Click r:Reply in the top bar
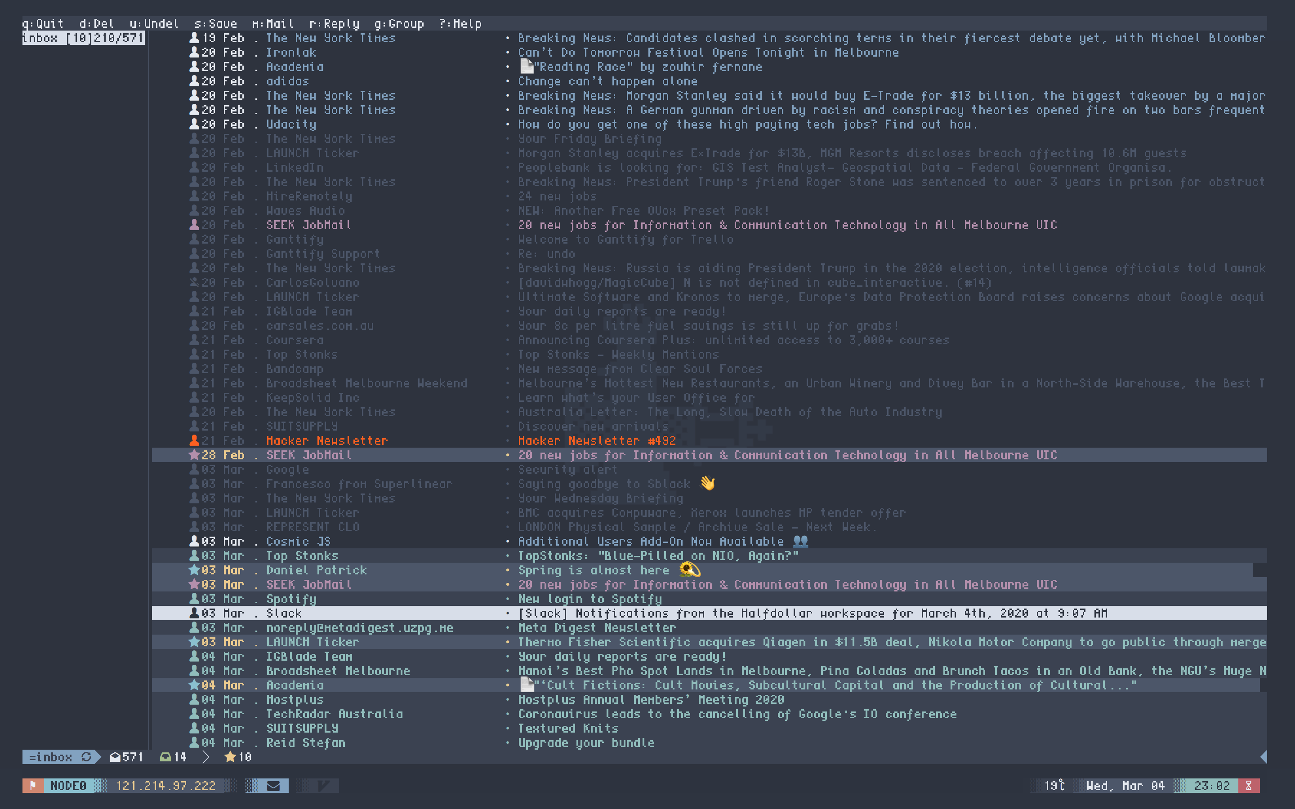Image resolution: width=1295 pixels, height=809 pixels. click(335, 23)
